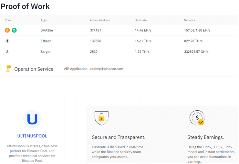Click the Steady Earnings heading

coord(206,137)
